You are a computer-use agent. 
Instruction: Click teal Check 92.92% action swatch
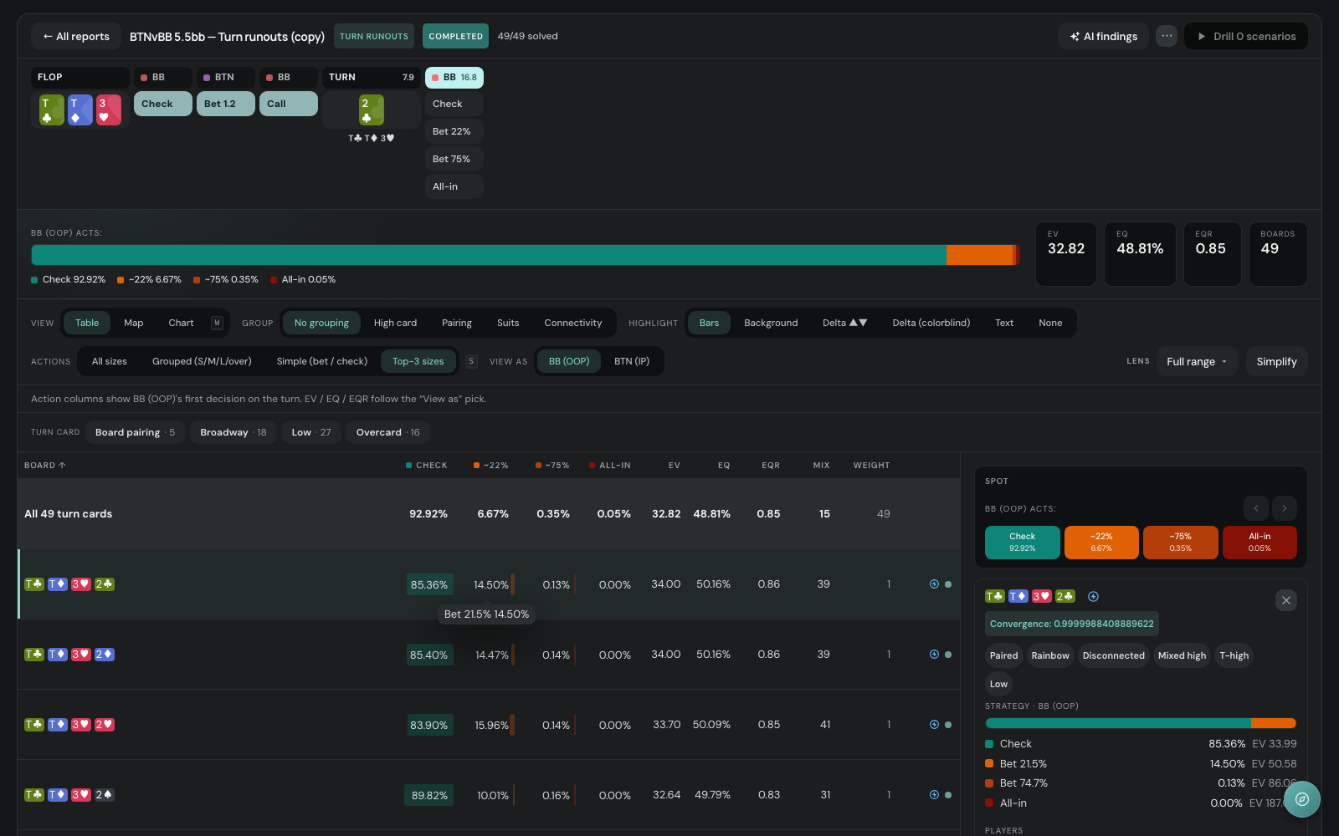pyautogui.click(x=1022, y=542)
